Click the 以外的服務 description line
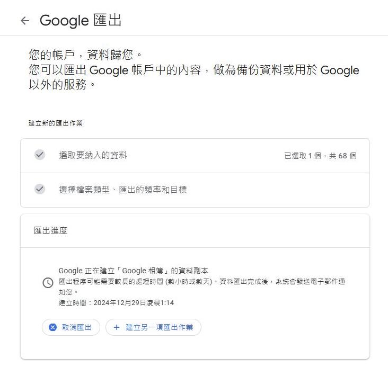The image size is (388, 376). pyautogui.click(x=62, y=85)
